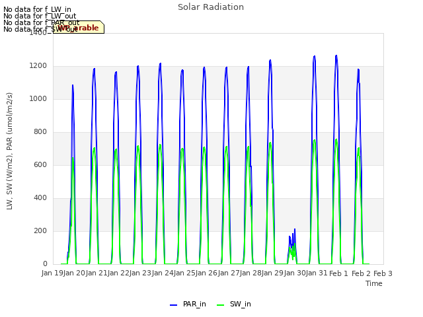This screenshot has width=423, height=317.
Task: Click the 600 y-axis tick label
Action: [x=40, y=165]
